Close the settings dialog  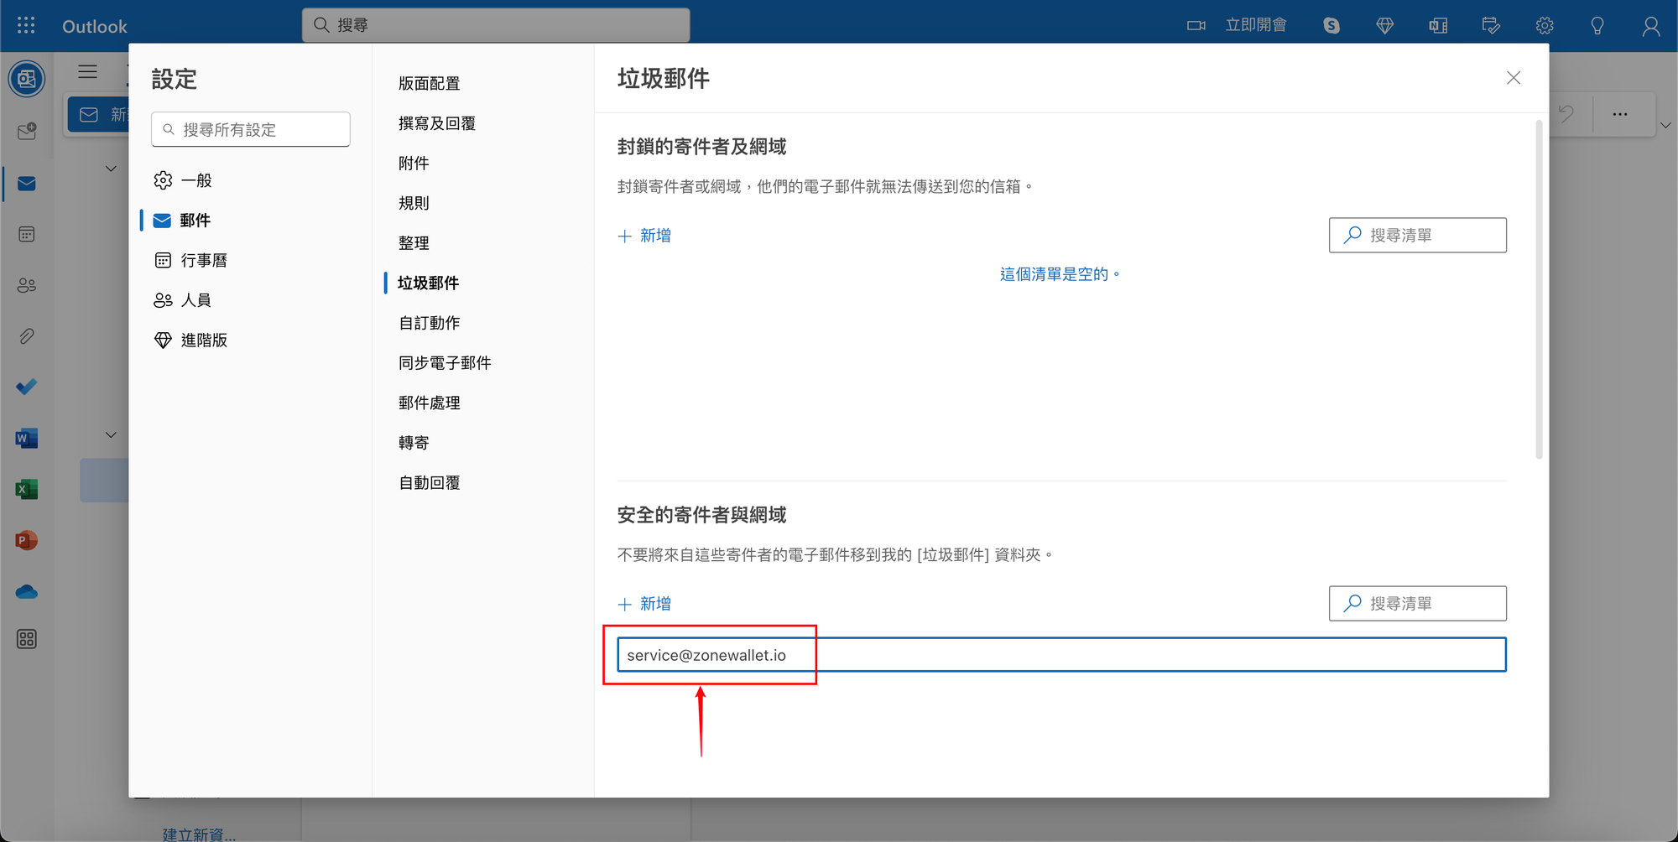coord(1514,78)
